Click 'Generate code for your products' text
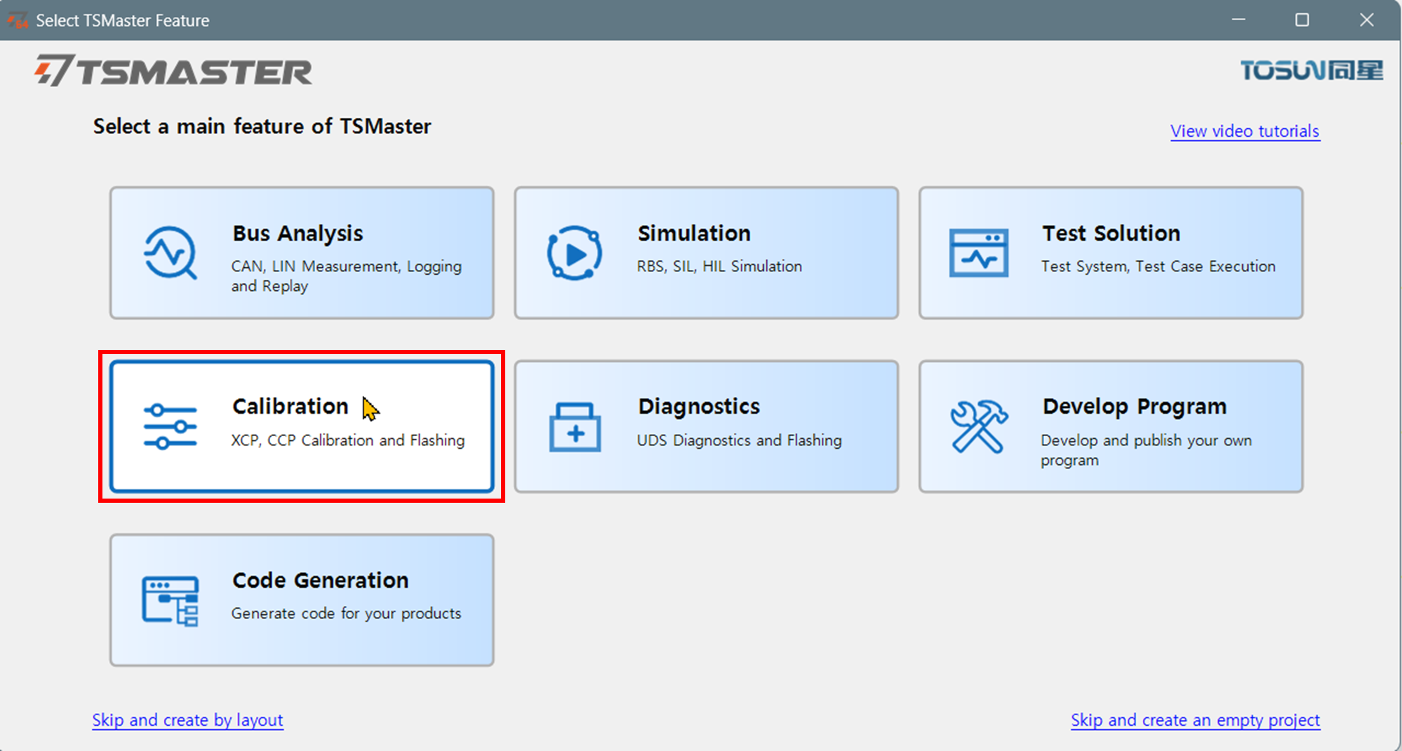Viewport: 1402px width, 751px height. (x=346, y=614)
